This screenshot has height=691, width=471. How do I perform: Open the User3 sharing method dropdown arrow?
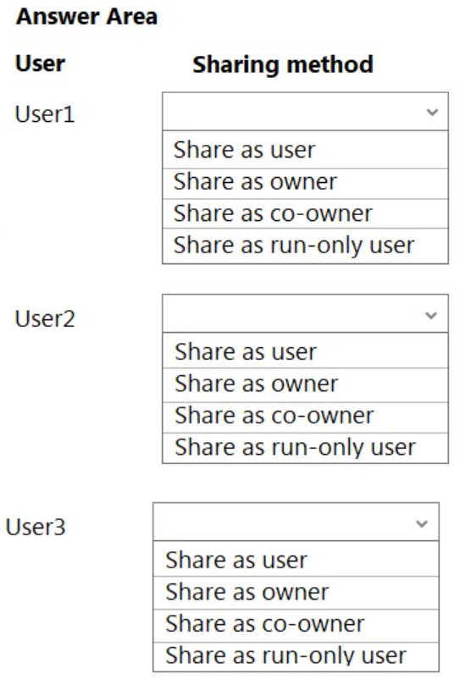tap(422, 523)
